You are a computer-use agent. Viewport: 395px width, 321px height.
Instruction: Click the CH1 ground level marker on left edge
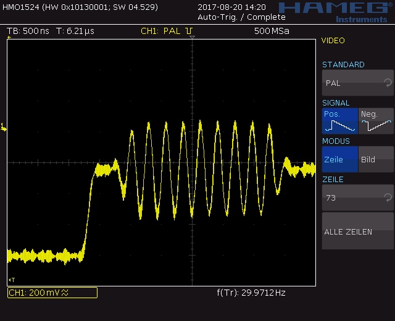click(x=4, y=128)
